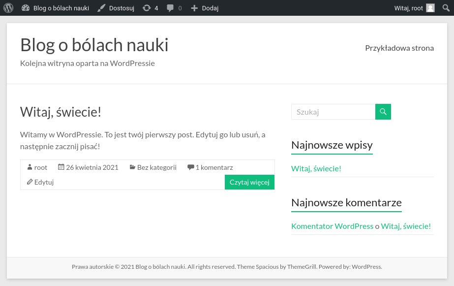Open the 1 komentarz link
Screen dimensions: 454x286
click(x=214, y=167)
